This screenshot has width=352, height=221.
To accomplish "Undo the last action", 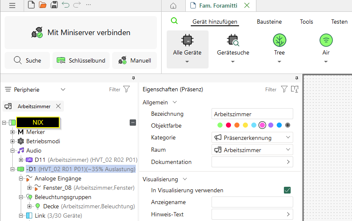I will click(66, 5).
